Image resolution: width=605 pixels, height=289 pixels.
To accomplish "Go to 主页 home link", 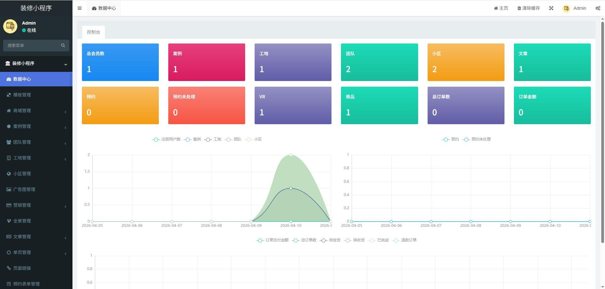I will point(501,8).
